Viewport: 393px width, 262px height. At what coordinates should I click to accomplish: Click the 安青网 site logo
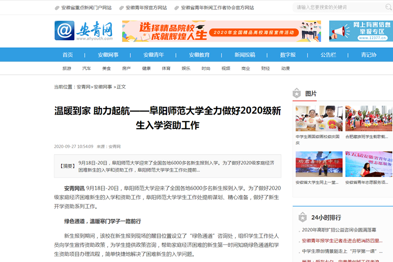click(x=84, y=31)
